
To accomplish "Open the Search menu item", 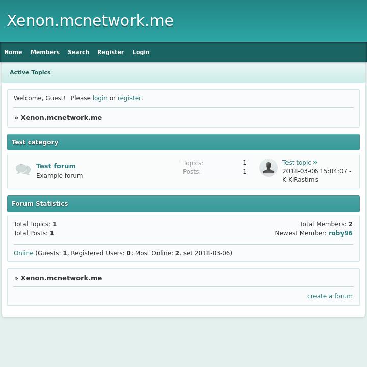I will pyautogui.click(x=78, y=52).
